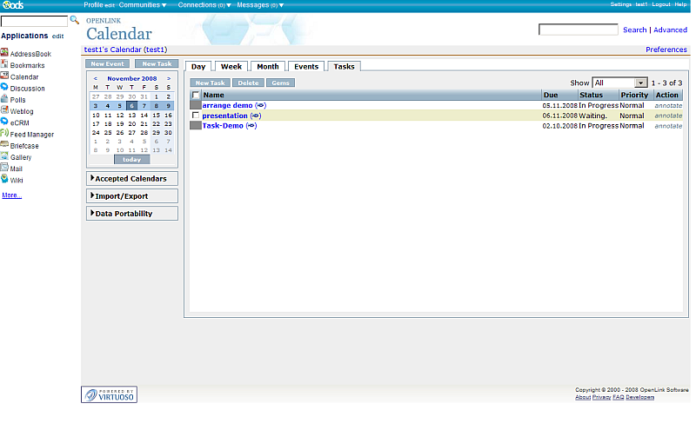This screenshot has width=696, height=430.
Task: Switch to the Events tab
Action: 305,66
